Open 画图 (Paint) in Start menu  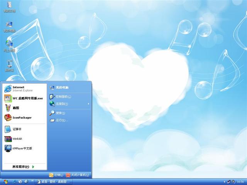pyautogui.click(x=15, y=108)
